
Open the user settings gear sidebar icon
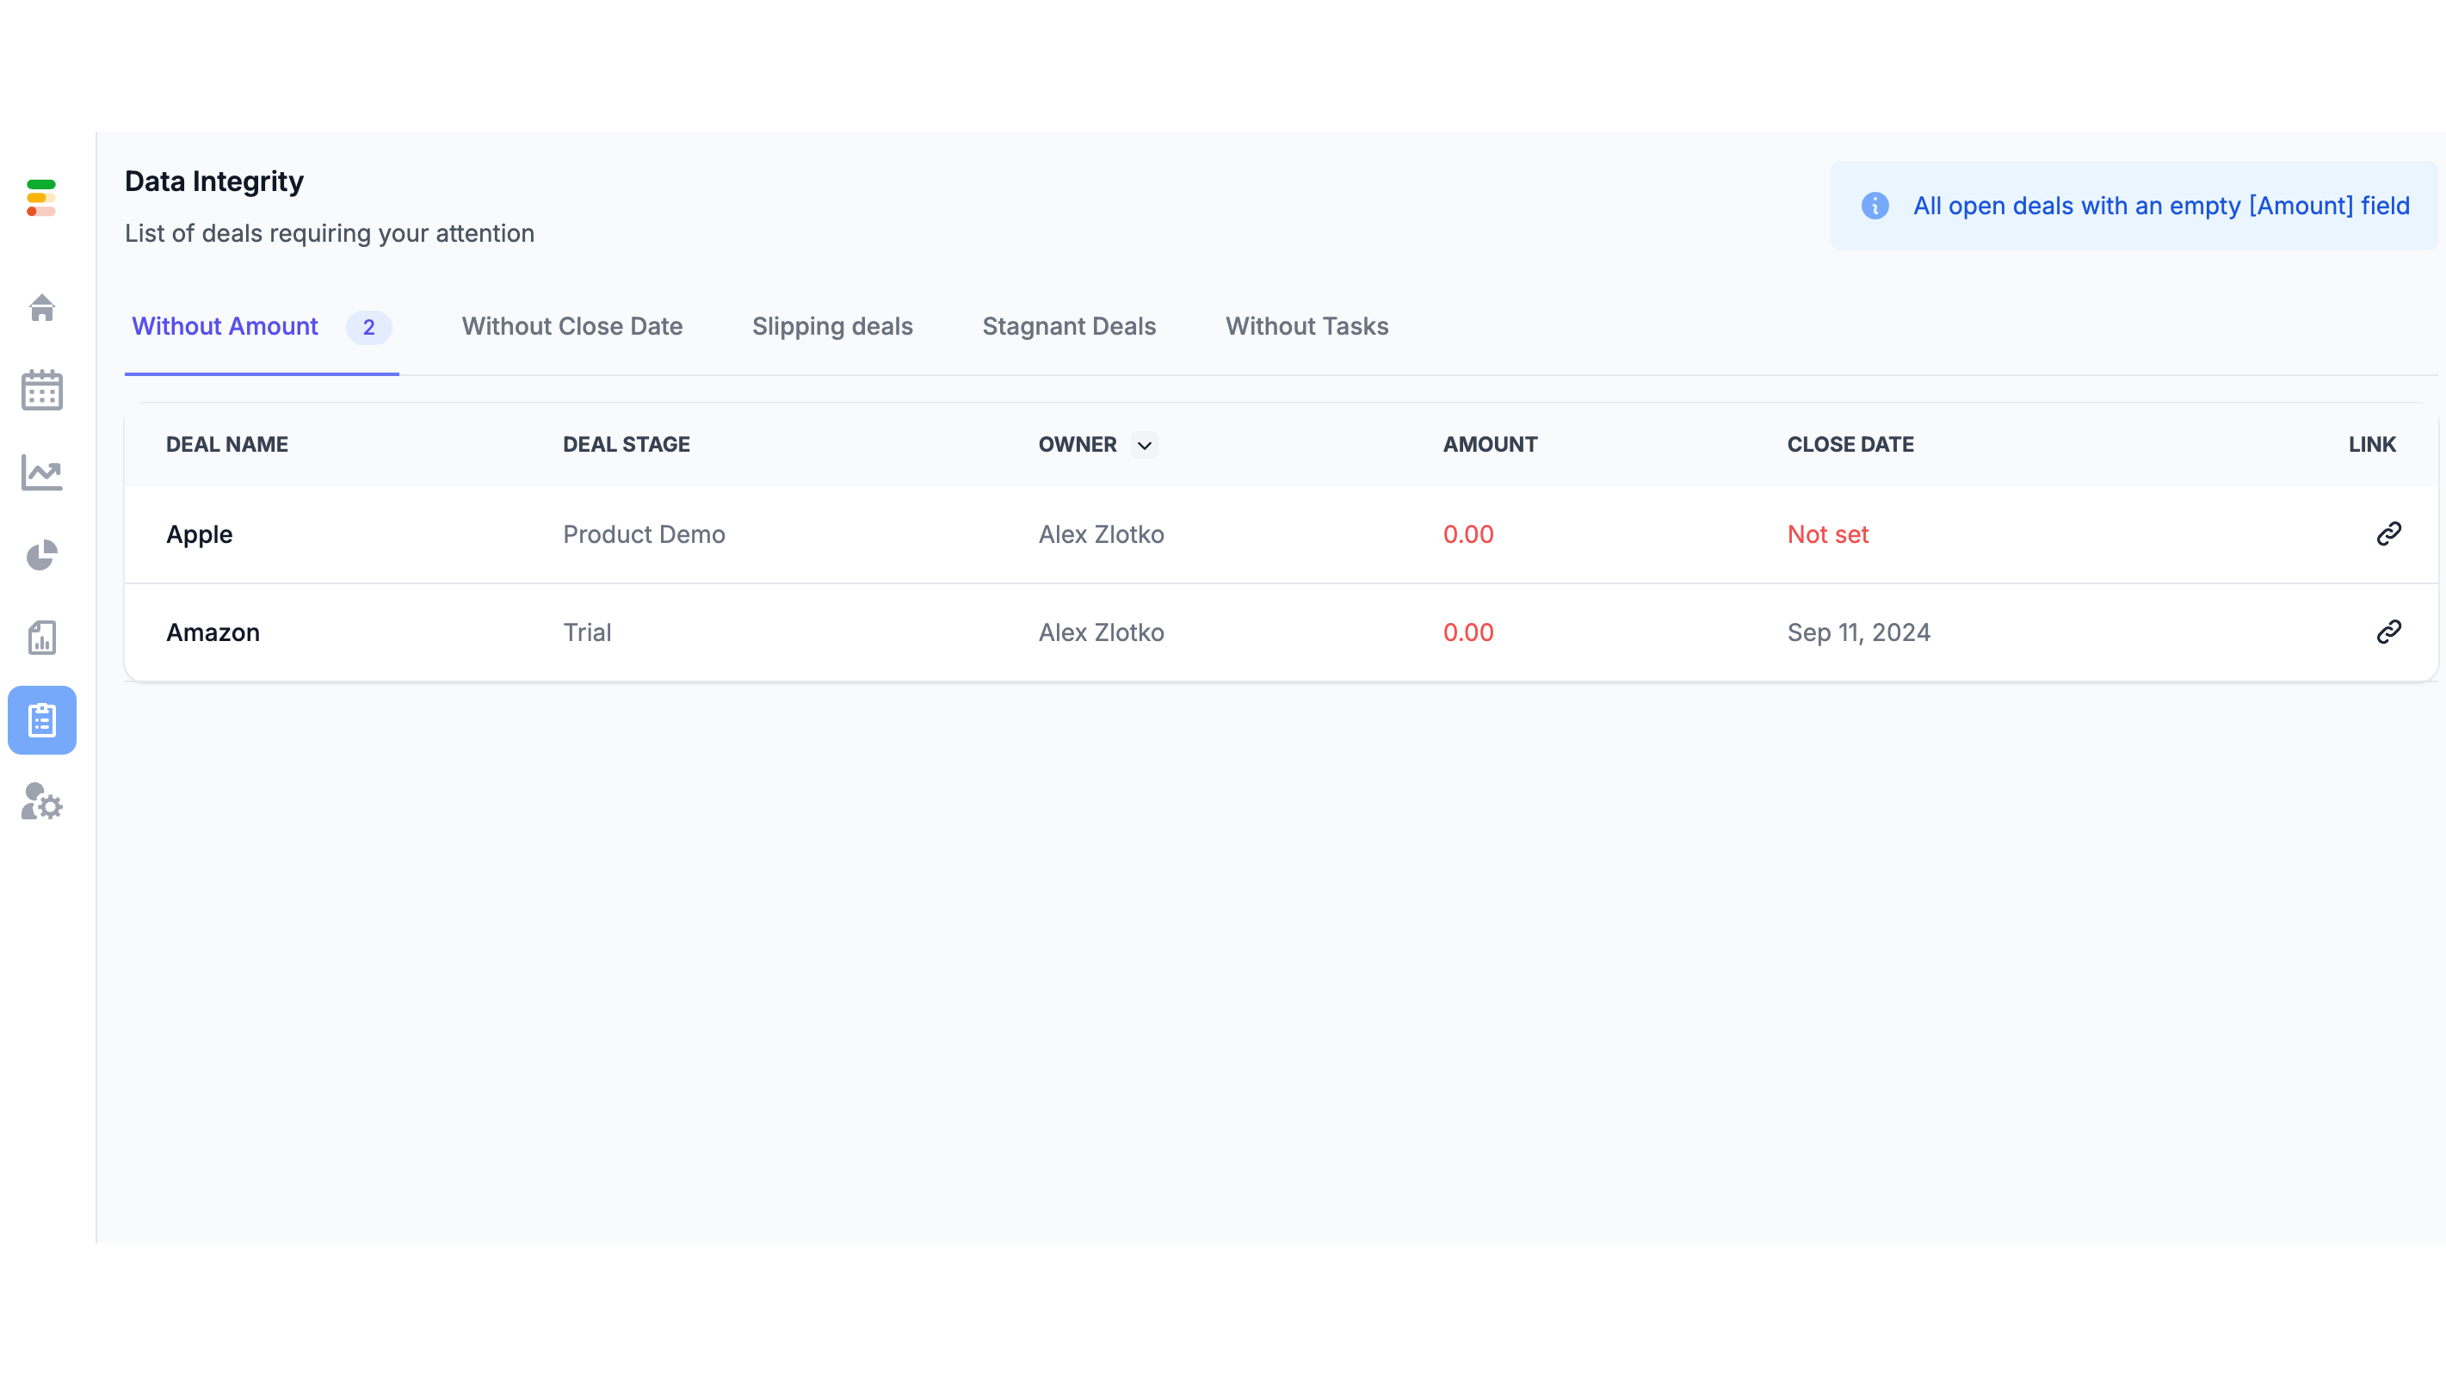pyautogui.click(x=42, y=803)
